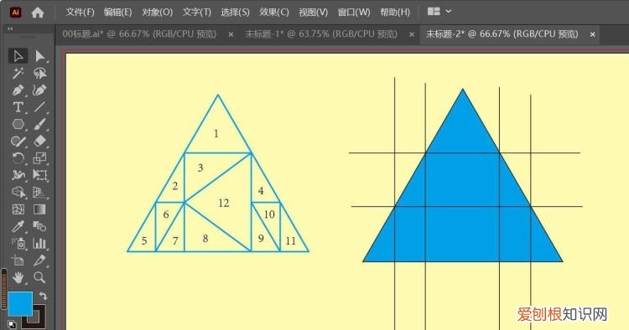Screen dimensions: 629x330
Task: Swap fill and stroke colors arrow
Action: click(x=43, y=296)
